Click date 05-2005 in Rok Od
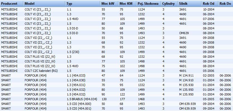This screenshot has height=111, width=233. pos(208,99)
